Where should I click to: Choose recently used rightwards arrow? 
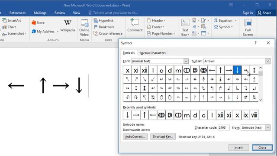pos(136,115)
